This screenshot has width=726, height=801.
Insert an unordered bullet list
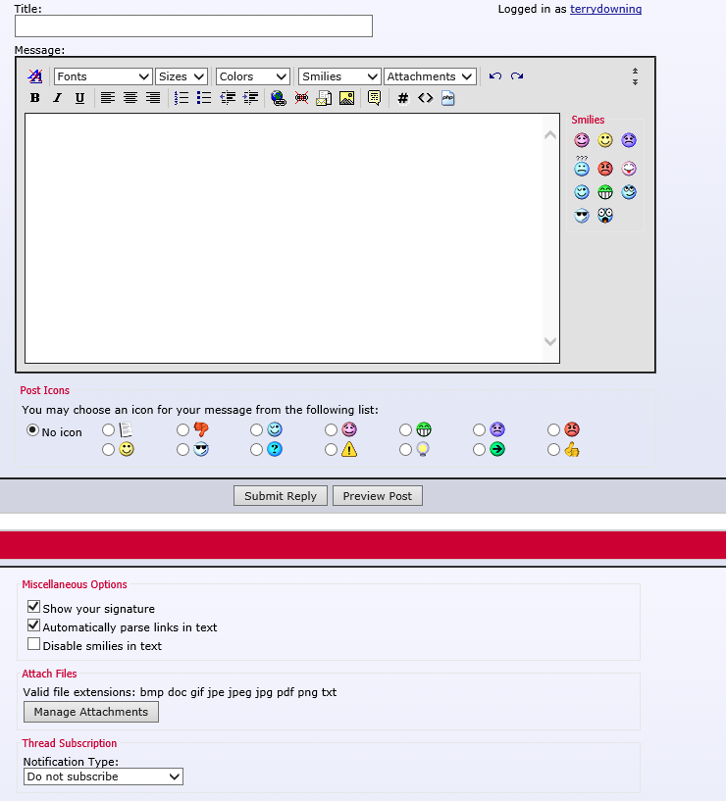coord(203,98)
